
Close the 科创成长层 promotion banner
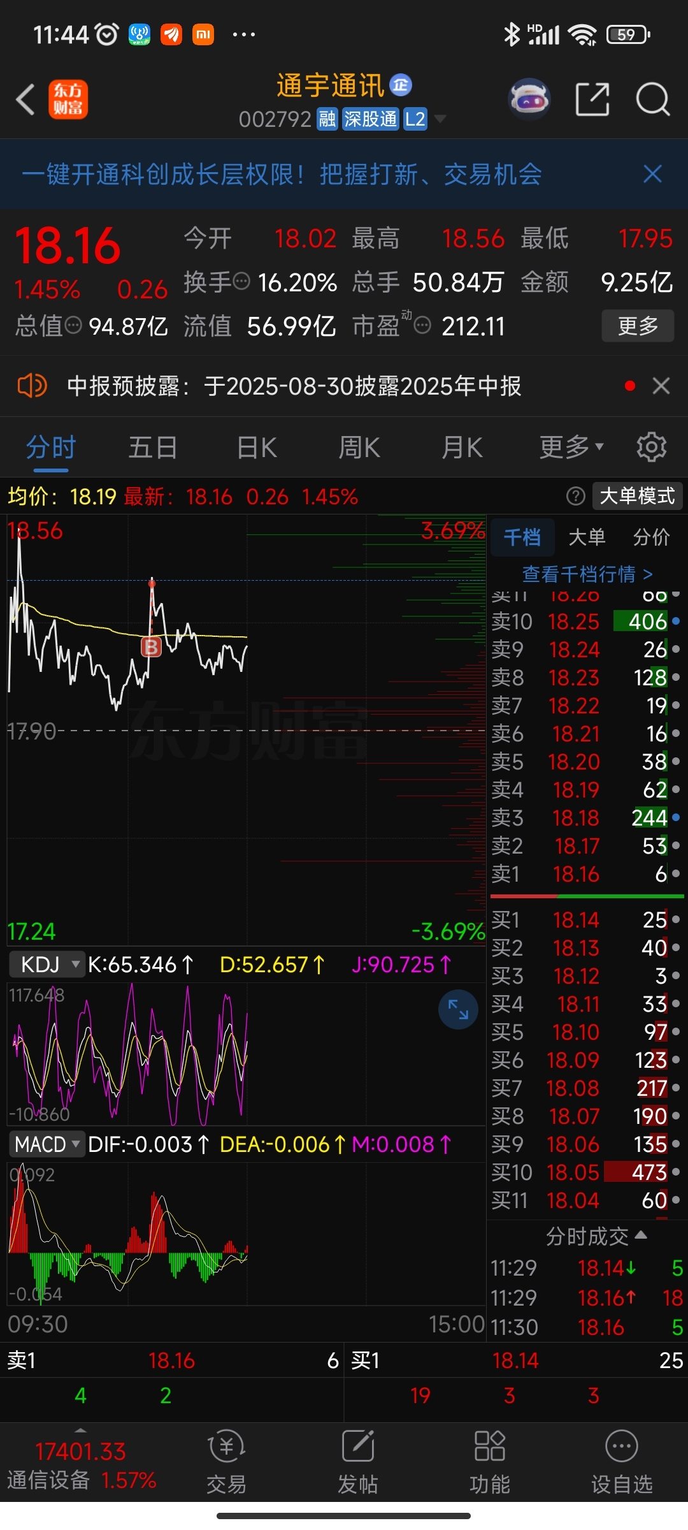click(x=652, y=174)
